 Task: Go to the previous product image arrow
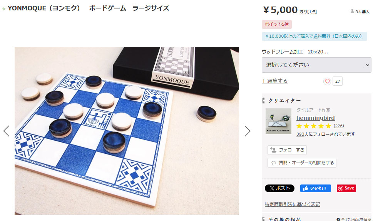(6, 131)
